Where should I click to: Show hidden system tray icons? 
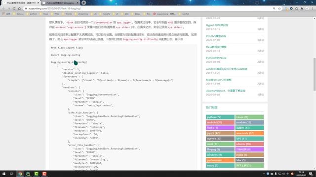click(264, 174)
